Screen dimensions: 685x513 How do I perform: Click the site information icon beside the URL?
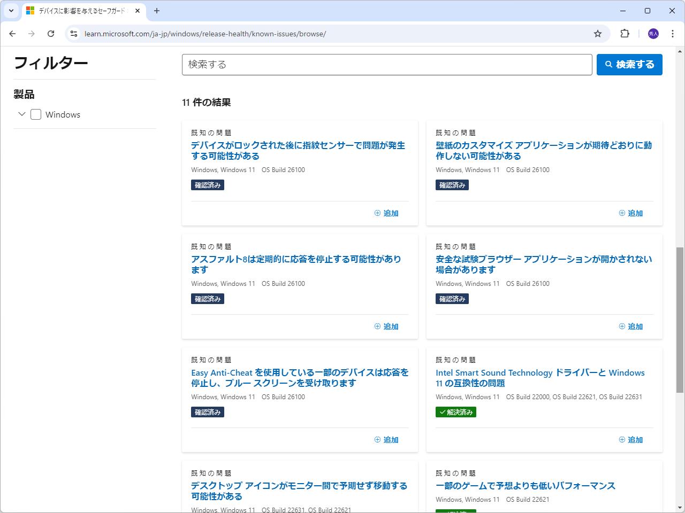(74, 33)
